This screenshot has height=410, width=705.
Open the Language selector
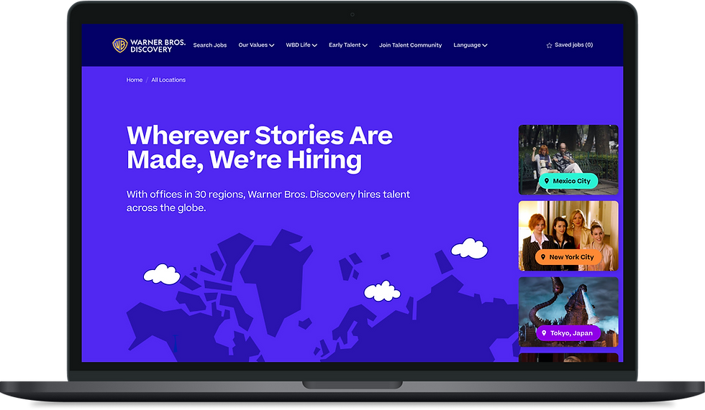click(x=470, y=45)
